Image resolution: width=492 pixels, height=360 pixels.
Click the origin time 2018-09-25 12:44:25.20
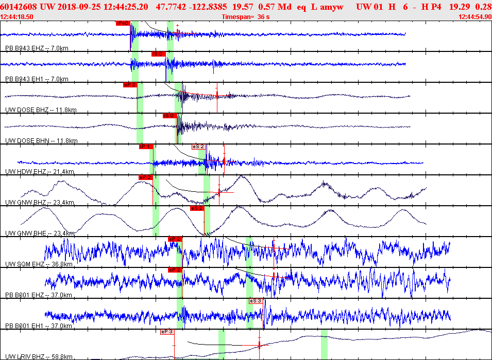[103, 7]
